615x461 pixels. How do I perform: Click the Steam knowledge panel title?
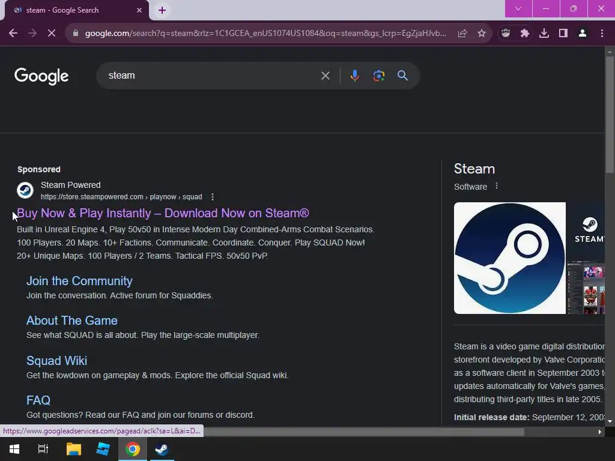coord(474,169)
